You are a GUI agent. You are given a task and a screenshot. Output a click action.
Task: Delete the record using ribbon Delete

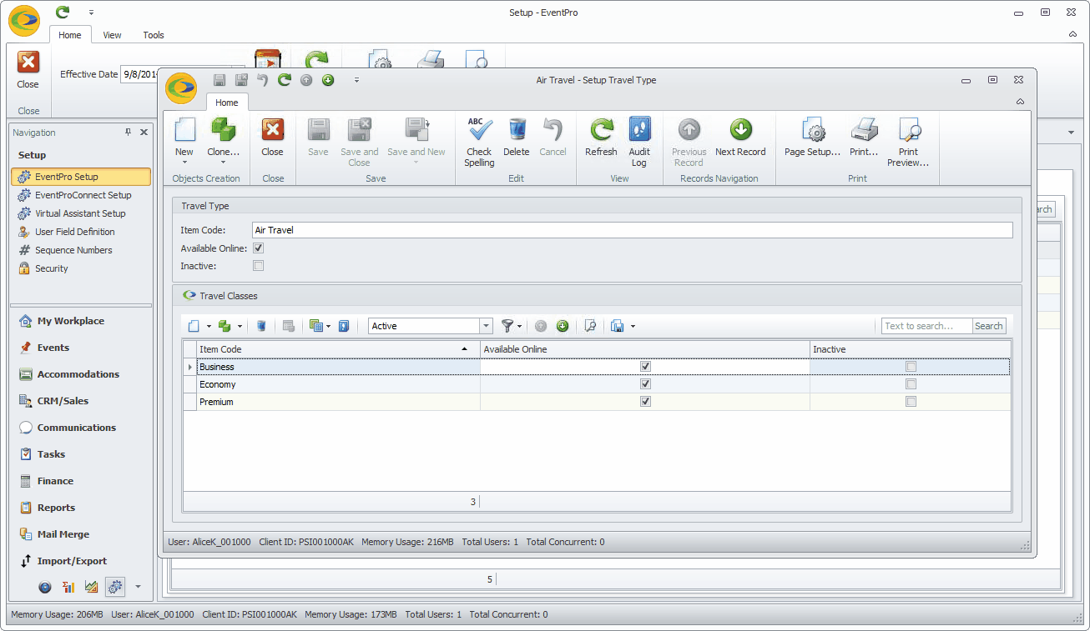coord(516,138)
